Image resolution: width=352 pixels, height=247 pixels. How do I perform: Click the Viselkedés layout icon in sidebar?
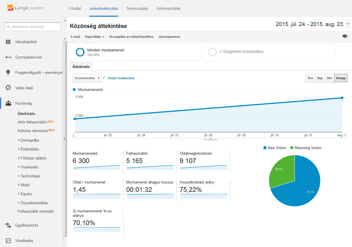point(8,241)
